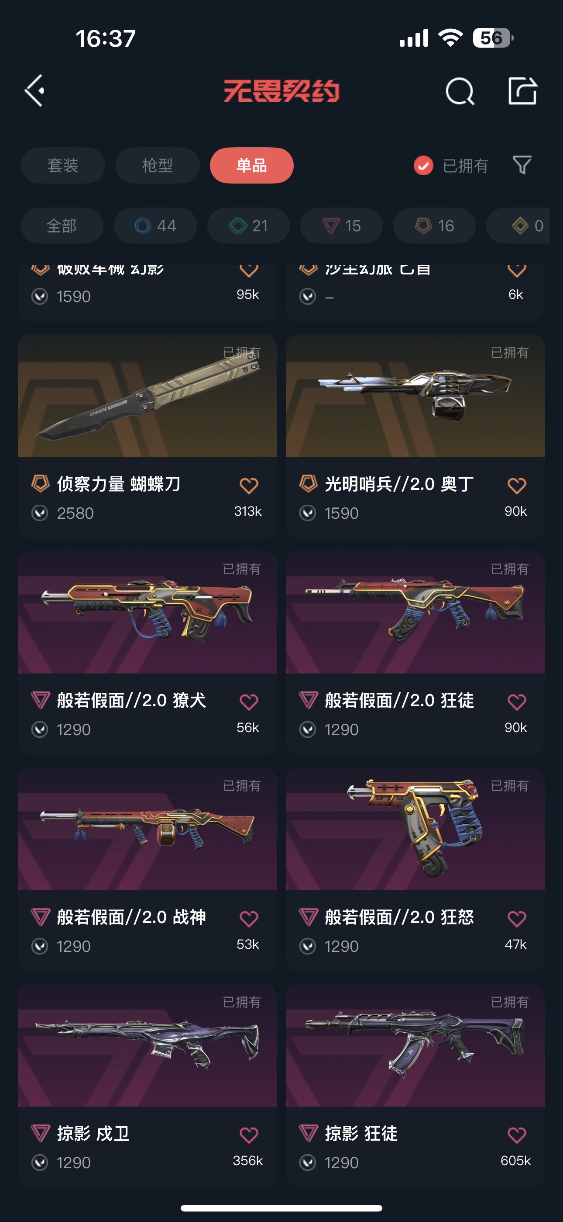Filter by pink tier chip 15
The image size is (563, 1222).
(x=341, y=226)
